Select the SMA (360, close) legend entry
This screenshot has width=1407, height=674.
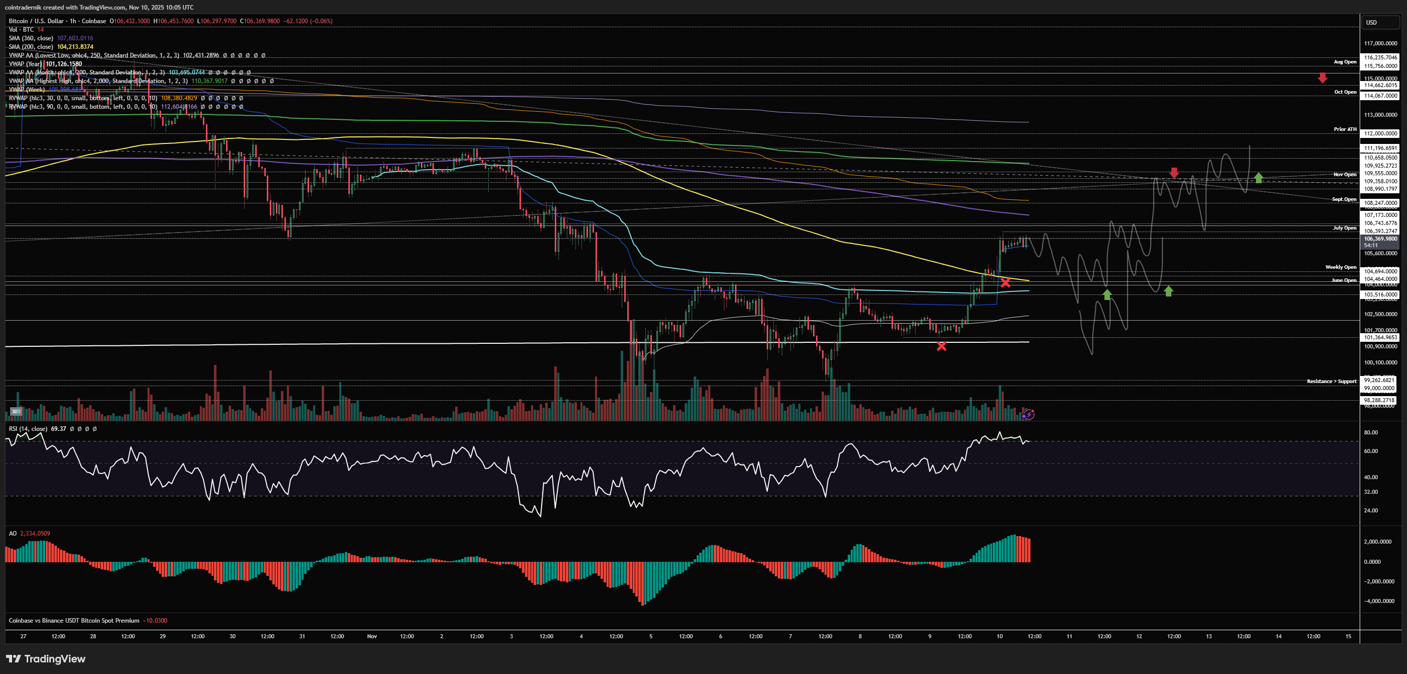coord(31,38)
